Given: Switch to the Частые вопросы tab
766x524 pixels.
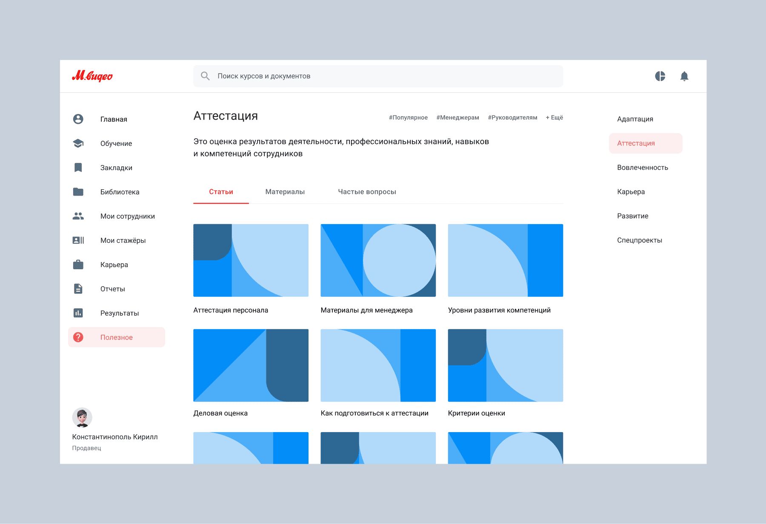Looking at the screenshot, I should (x=367, y=192).
